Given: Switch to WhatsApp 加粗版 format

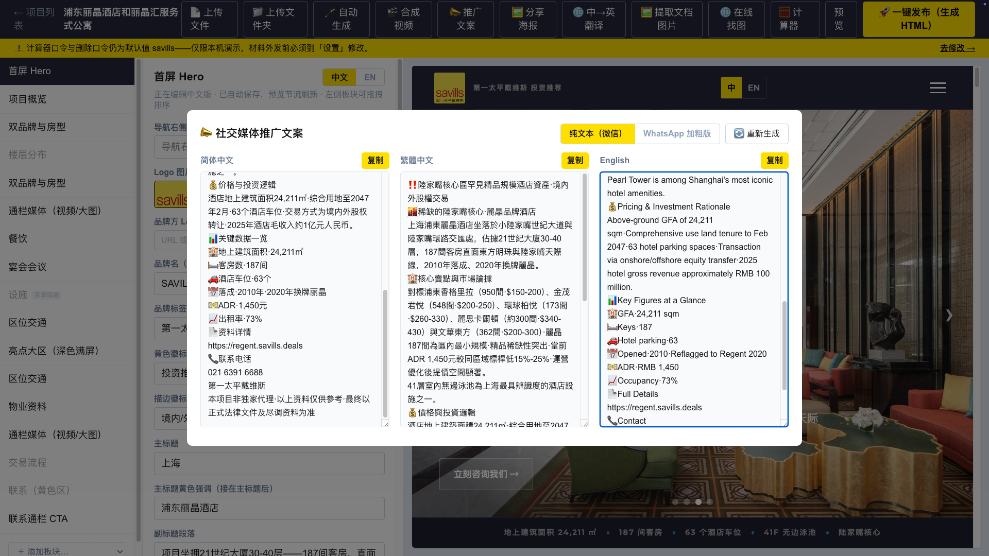Looking at the screenshot, I should (677, 134).
